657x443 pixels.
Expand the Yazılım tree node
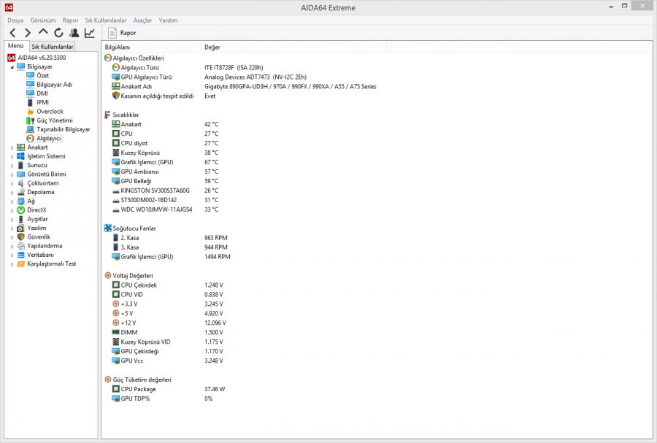coord(12,228)
